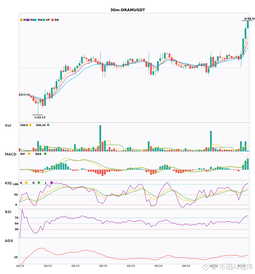Click the orange MA legend swatch
This screenshot has width=255, height=274.
(x=21, y=20)
